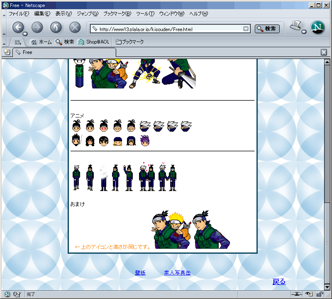332x299 pixels.
Task: Click the 検索 item in personal toolbar
Action: pos(65,42)
